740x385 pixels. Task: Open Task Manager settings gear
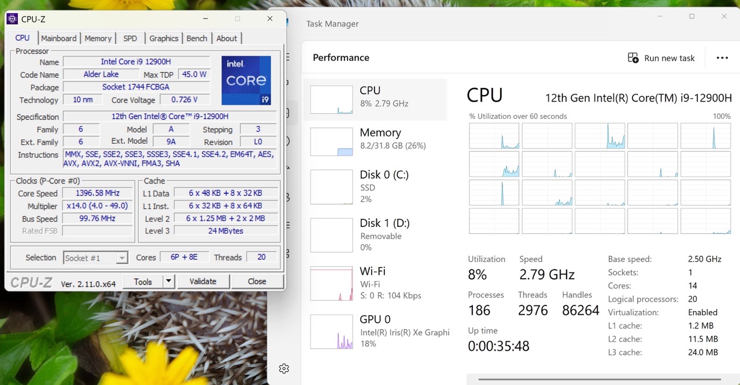[283, 368]
